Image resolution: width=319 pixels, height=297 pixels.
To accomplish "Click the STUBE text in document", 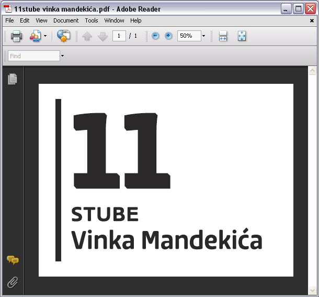I will [x=105, y=214].
